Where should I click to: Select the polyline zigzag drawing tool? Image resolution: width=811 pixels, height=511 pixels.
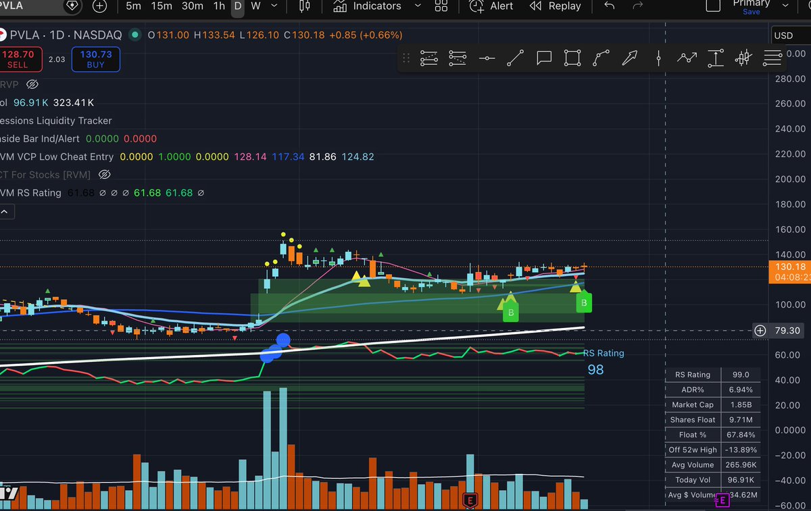pyautogui.click(x=687, y=59)
